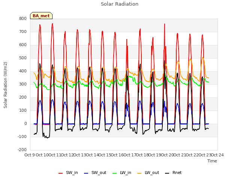240x180 pixels.
Task: Click the 800 y-axis tick label
Action: 23,18
